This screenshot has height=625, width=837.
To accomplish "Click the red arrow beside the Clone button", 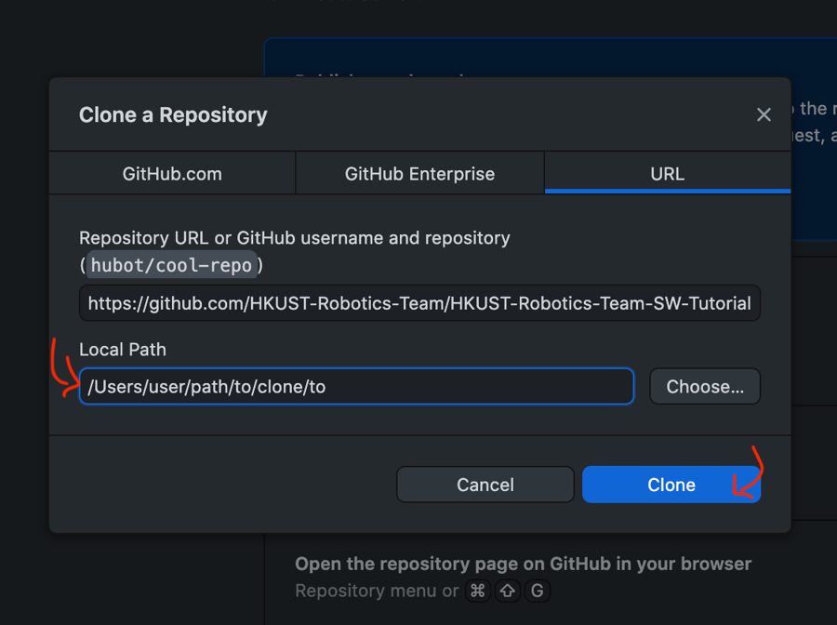I will pyautogui.click(x=749, y=474).
